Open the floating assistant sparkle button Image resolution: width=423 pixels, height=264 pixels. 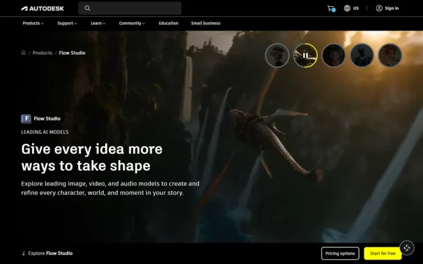click(407, 248)
